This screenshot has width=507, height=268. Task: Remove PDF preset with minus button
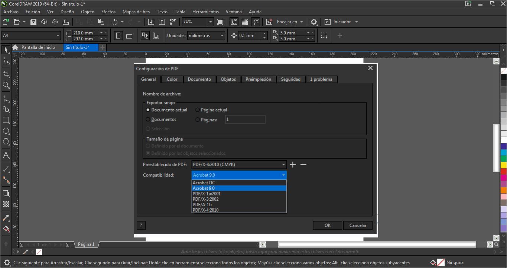(x=303, y=165)
